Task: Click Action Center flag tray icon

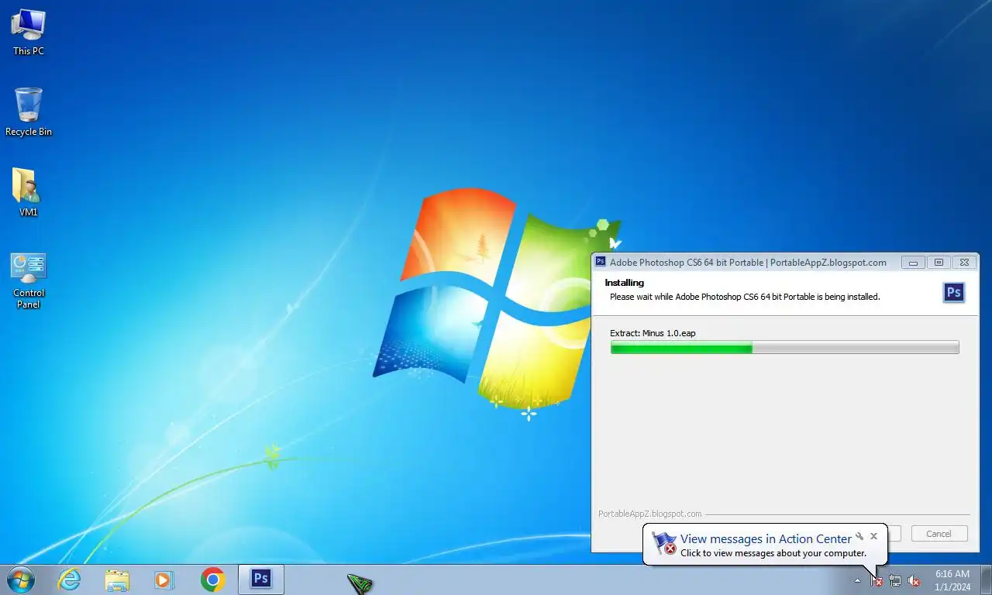Action: tap(877, 580)
